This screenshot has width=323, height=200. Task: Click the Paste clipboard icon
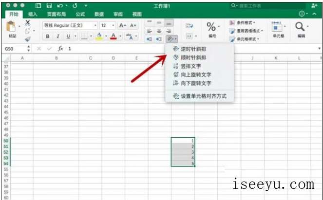[11, 26]
